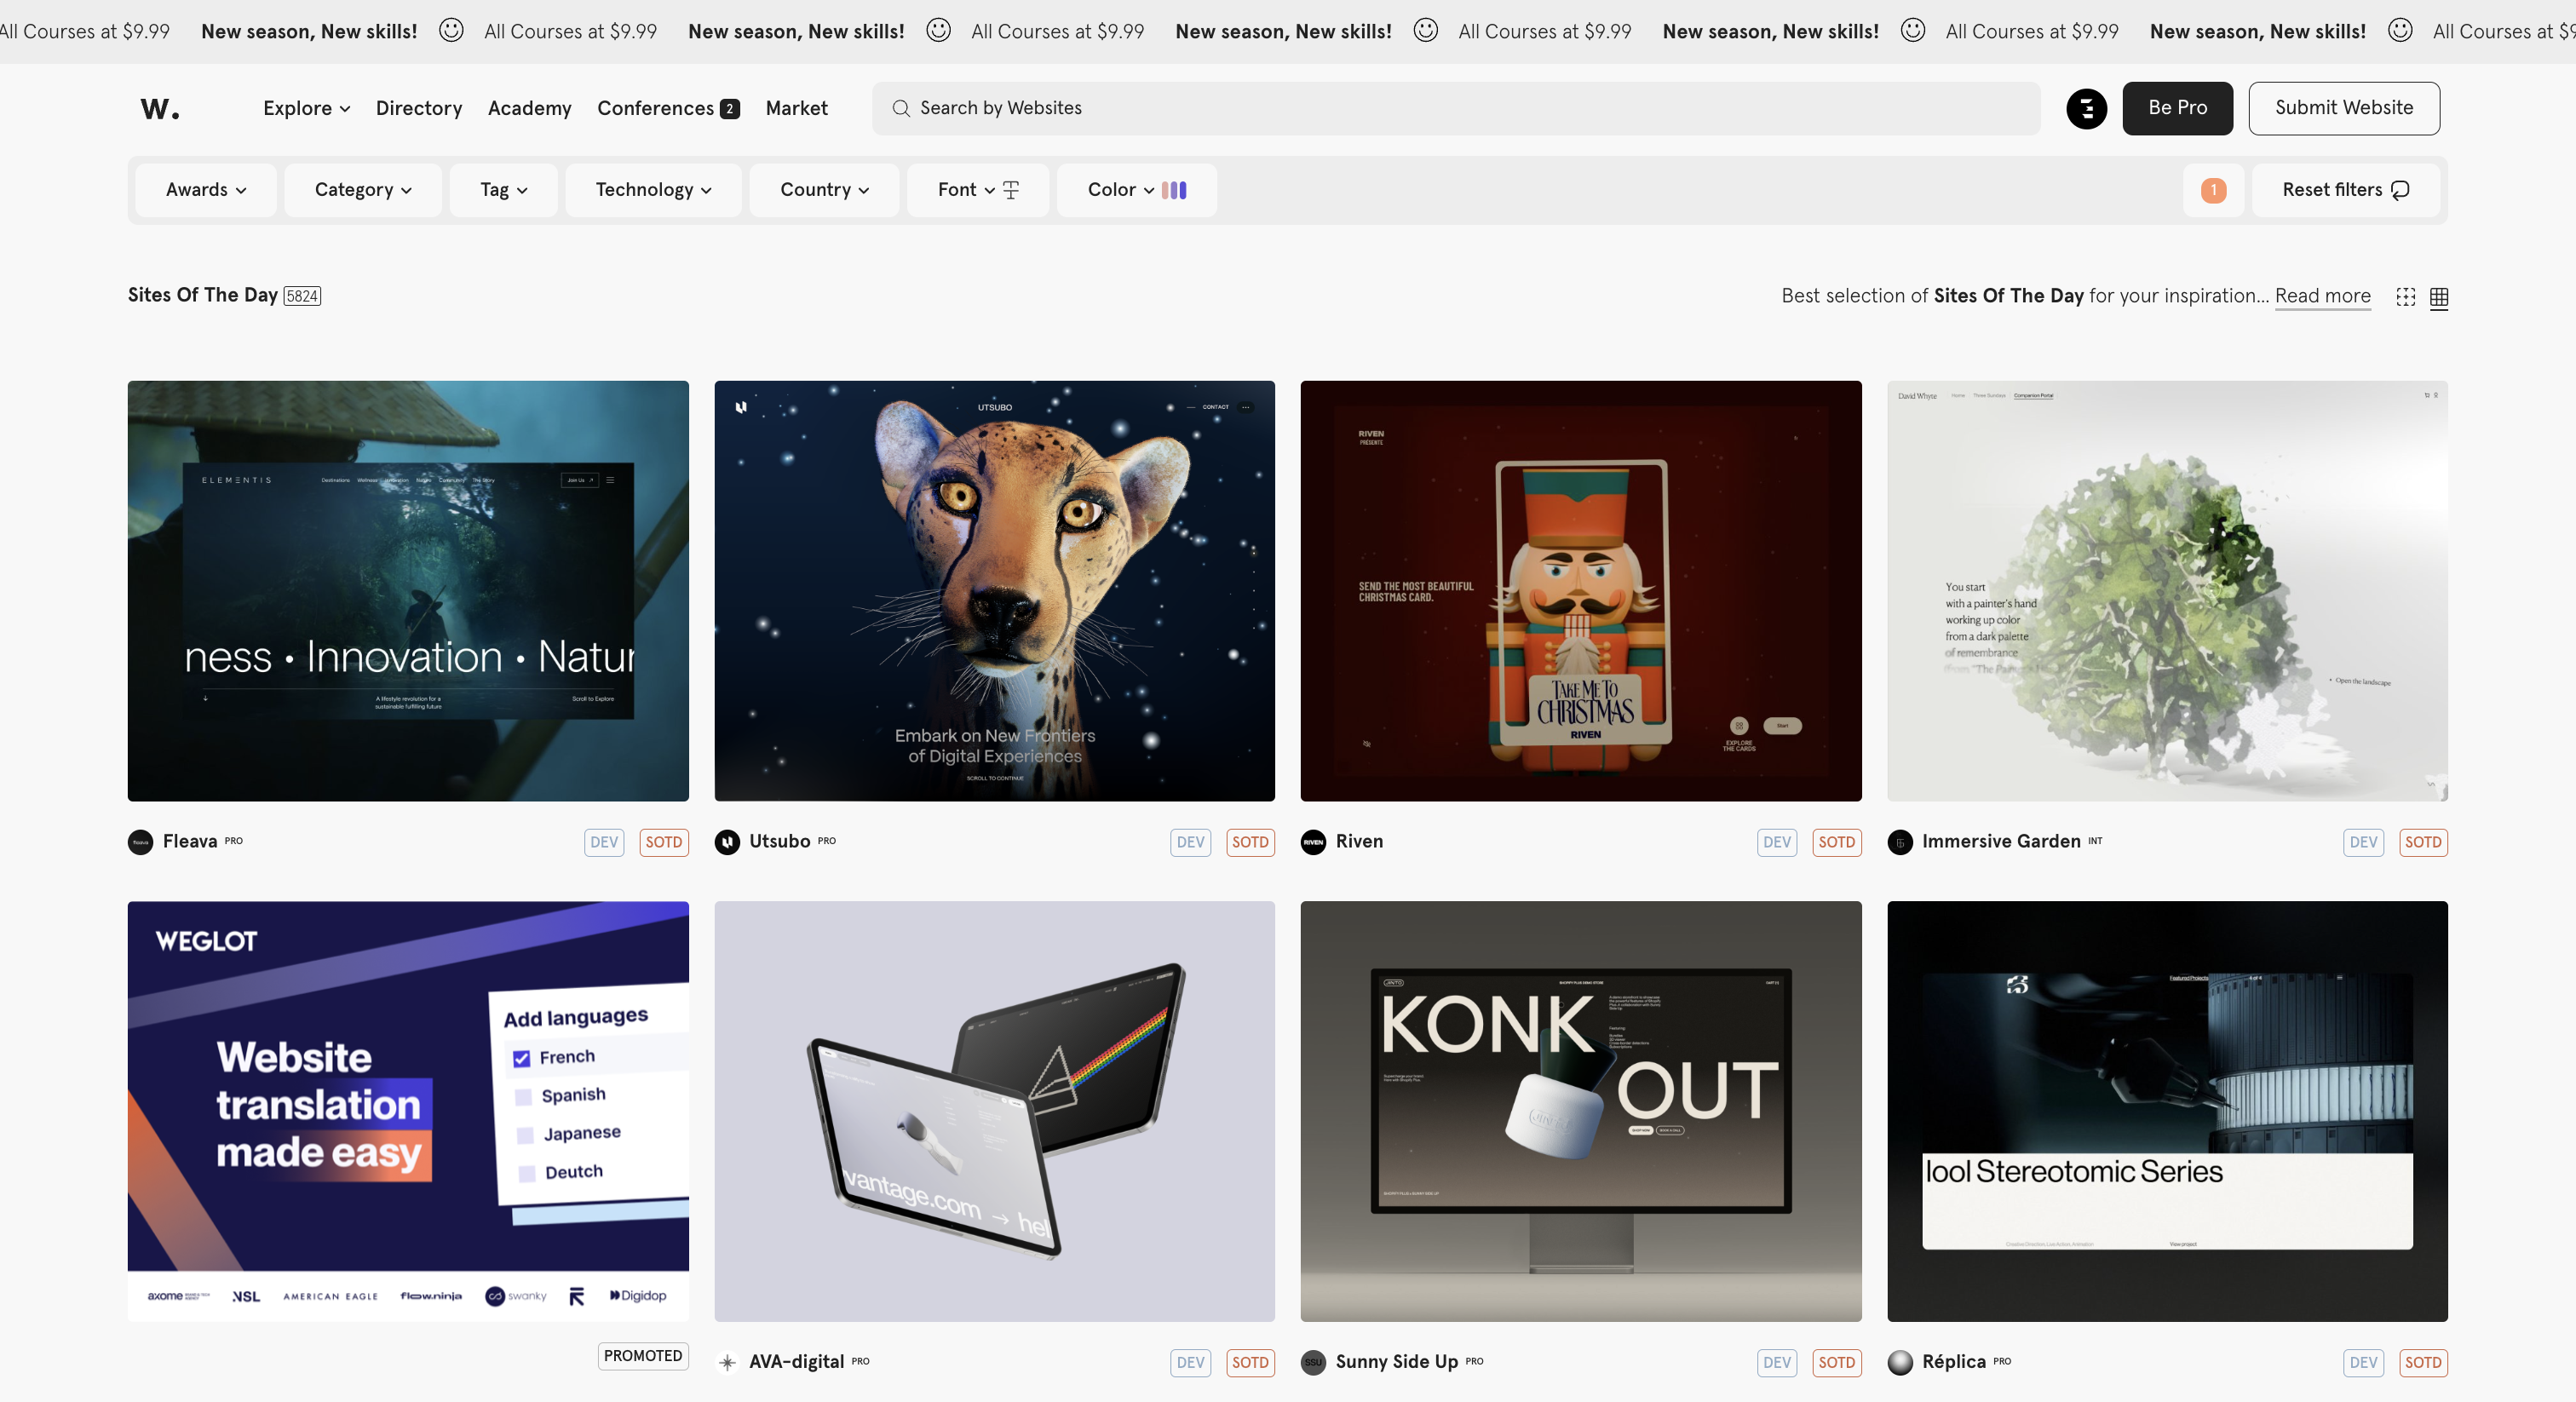The image size is (2576, 1402).
Task: Click the Fleava author avatar
Action: (x=141, y=842)
